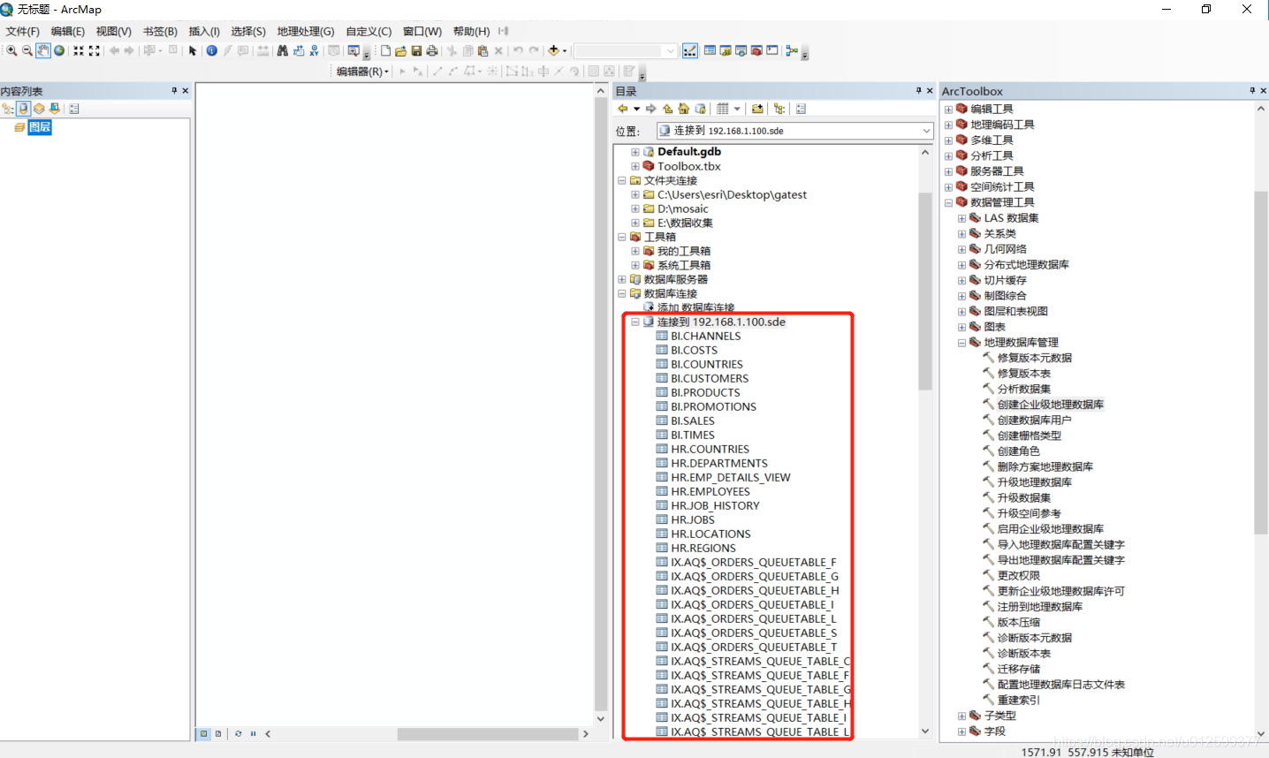This screenshot has height=758, width=1269.
Task: Click the Open document folder icon
Action: 400,50
